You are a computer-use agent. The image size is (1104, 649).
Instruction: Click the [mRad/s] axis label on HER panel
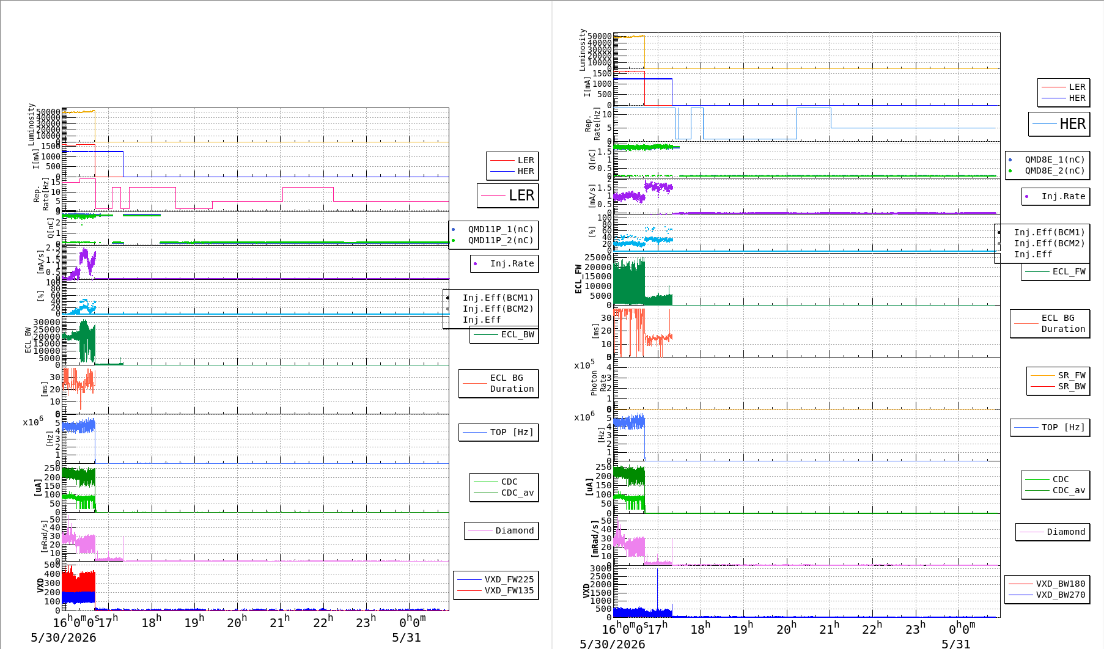pyautogui.click(x=595, y=538)
